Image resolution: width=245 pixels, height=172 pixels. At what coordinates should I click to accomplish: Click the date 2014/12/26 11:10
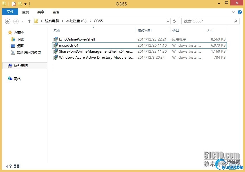[152, 45]
